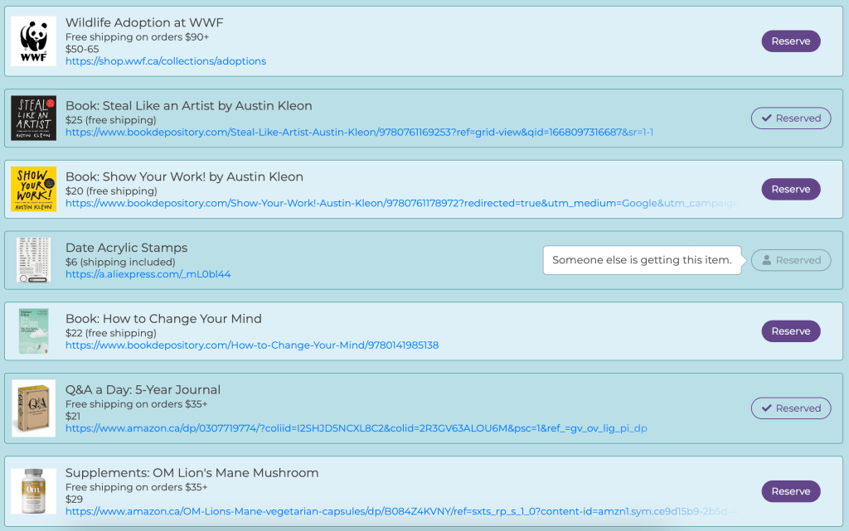The width and height of the screenshot is (849, 531).
Task: Click the greyed Reserved button for Acrylic Stamps
Action: pyautogui.click(x=790, y=260)
